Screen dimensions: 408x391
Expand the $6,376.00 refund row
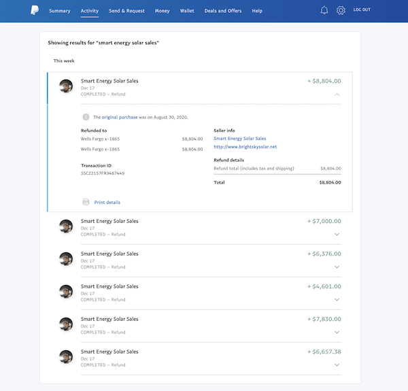(337, 267)
